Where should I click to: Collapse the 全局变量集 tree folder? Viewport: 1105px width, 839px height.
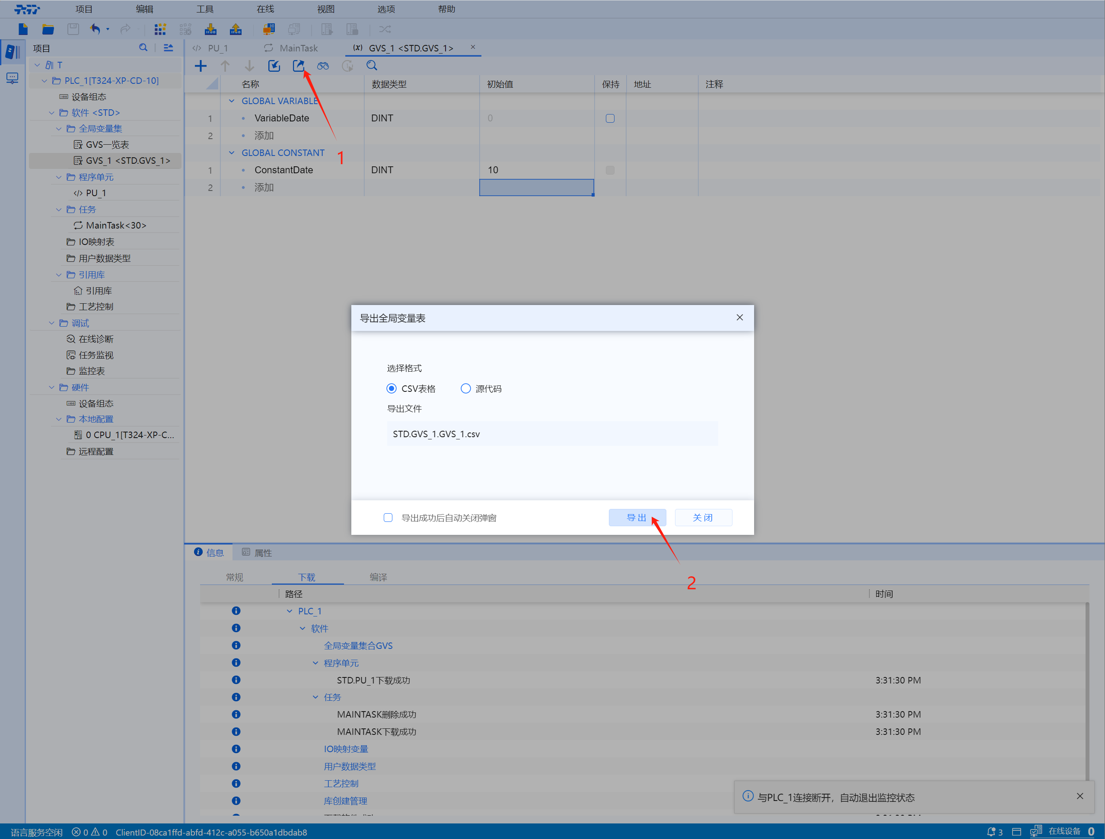59,129
